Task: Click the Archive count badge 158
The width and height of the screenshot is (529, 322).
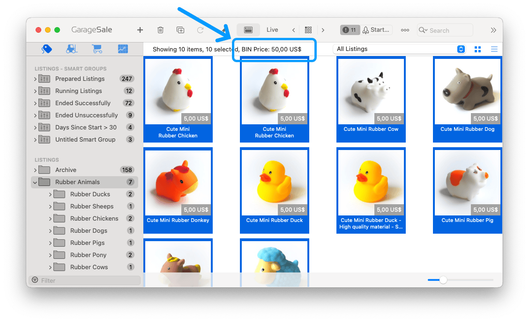Action: 127,170
